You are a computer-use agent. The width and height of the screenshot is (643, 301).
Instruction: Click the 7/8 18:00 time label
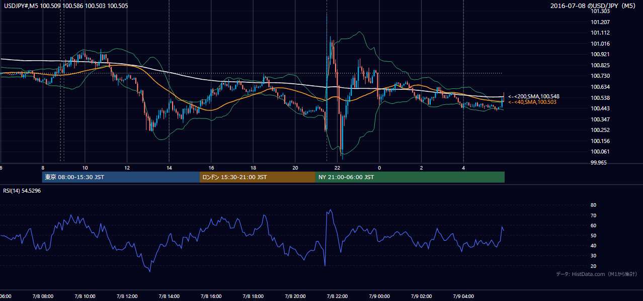254,296
